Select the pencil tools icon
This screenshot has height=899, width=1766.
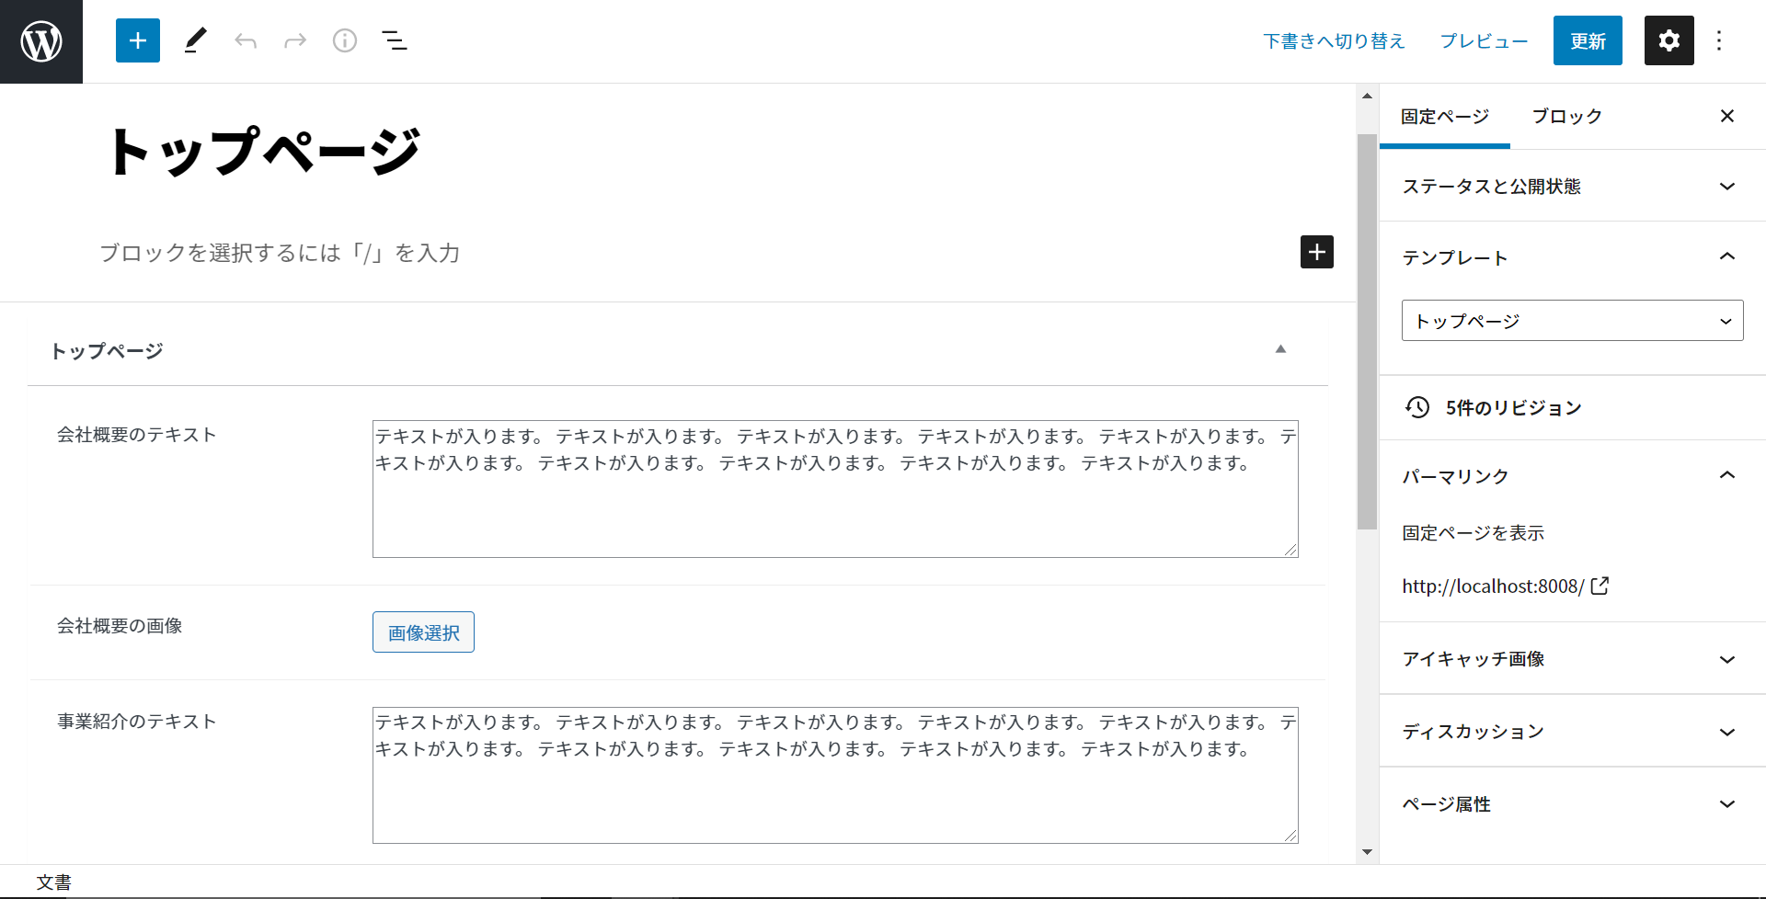coord(195,40)
